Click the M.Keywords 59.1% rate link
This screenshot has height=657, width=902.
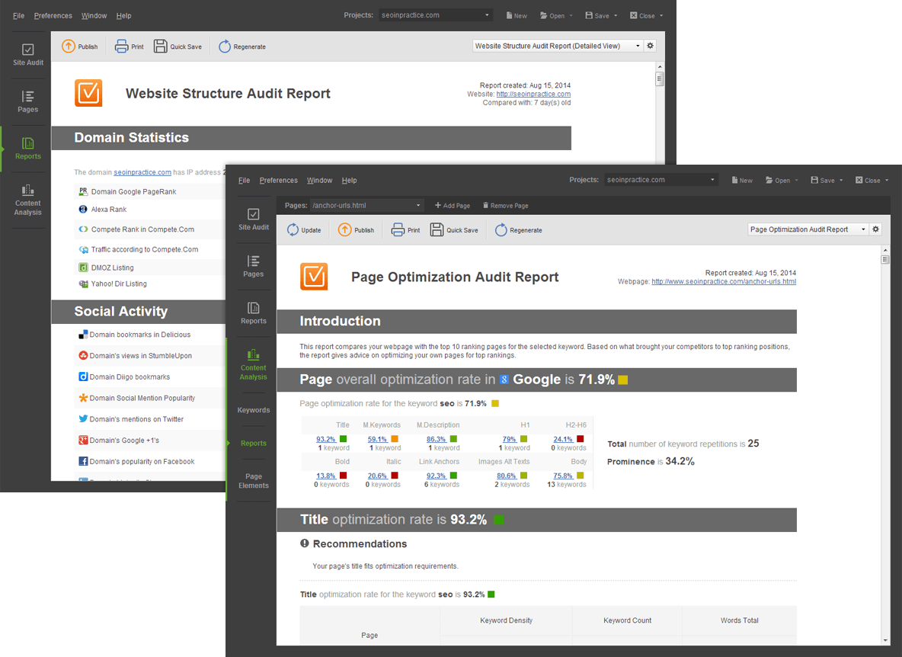(x=377, y=440)
